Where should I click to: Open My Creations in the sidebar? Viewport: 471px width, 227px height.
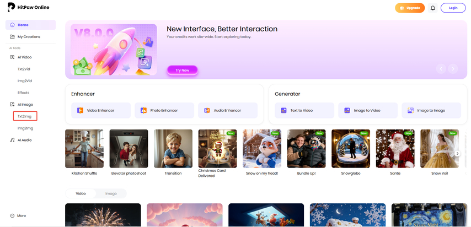click(x=28, y=37)
